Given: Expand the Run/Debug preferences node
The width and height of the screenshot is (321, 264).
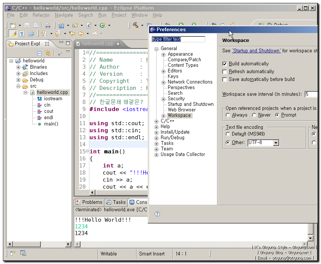Looking at the screenshot, I should point(156,138).
